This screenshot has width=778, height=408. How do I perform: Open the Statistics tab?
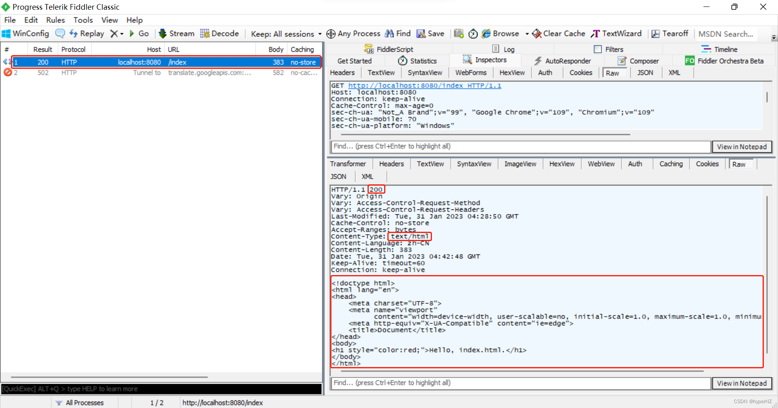click(x=417, y=61)
